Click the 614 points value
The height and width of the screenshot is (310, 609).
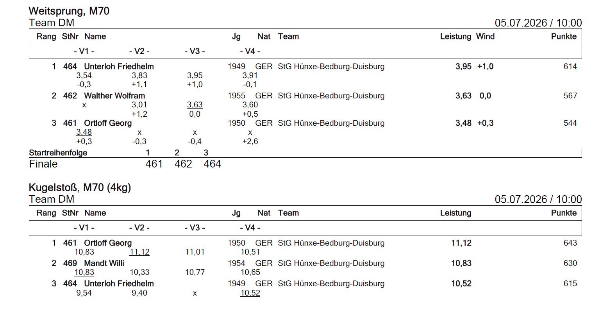pyautogui.click(x=570, y=66)
